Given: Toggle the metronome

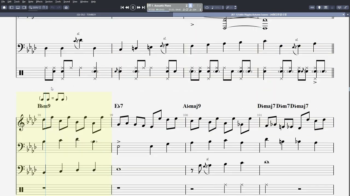Looking at the screenshot, I should 190,5.
